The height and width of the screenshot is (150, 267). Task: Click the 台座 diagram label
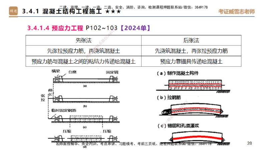[x=72, y=72]
